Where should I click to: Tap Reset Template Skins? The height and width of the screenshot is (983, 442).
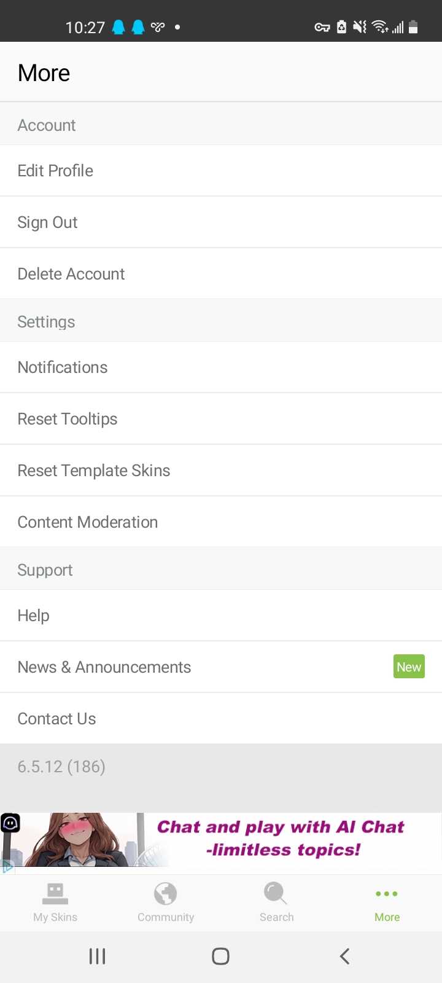(x=221, y=471)
